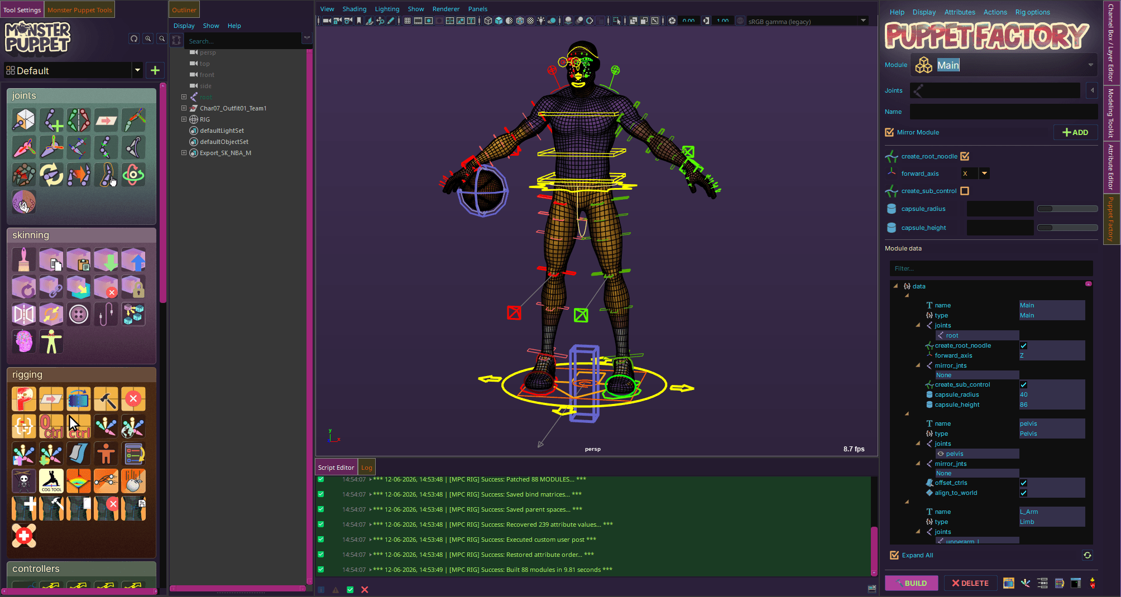The image size is (1121, 597).
Task: Collapse the data root in Module data
Action: (x=896, y=286)
